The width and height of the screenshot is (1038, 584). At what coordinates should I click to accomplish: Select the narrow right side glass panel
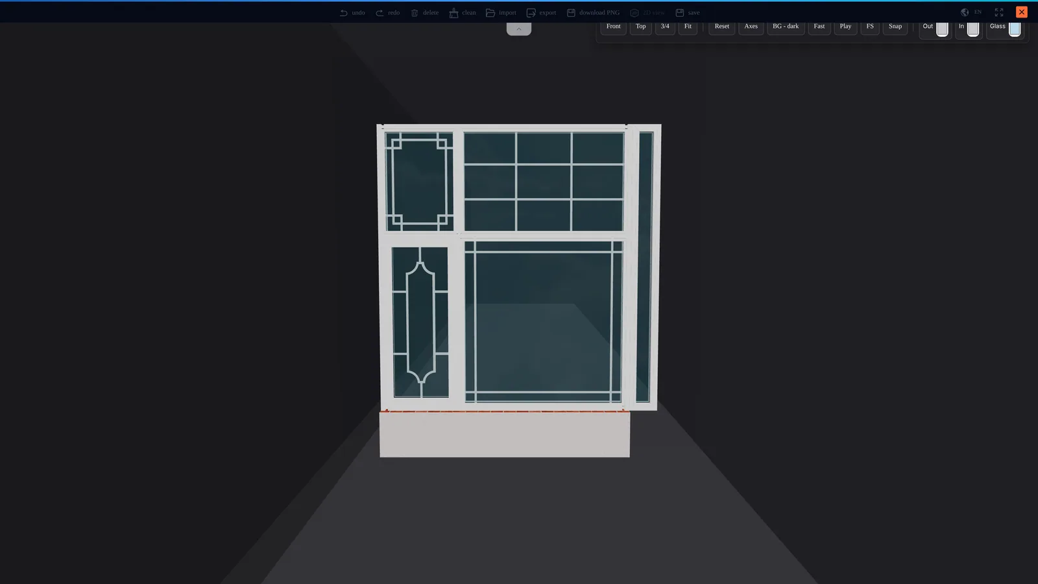pyautogui.click(x=645, y=267)
